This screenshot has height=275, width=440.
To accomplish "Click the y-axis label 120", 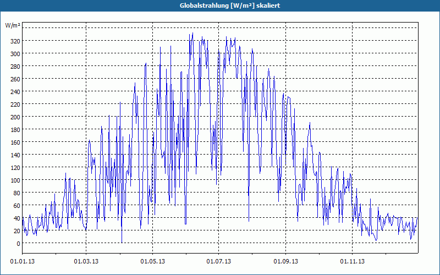I will pos(15,168).
